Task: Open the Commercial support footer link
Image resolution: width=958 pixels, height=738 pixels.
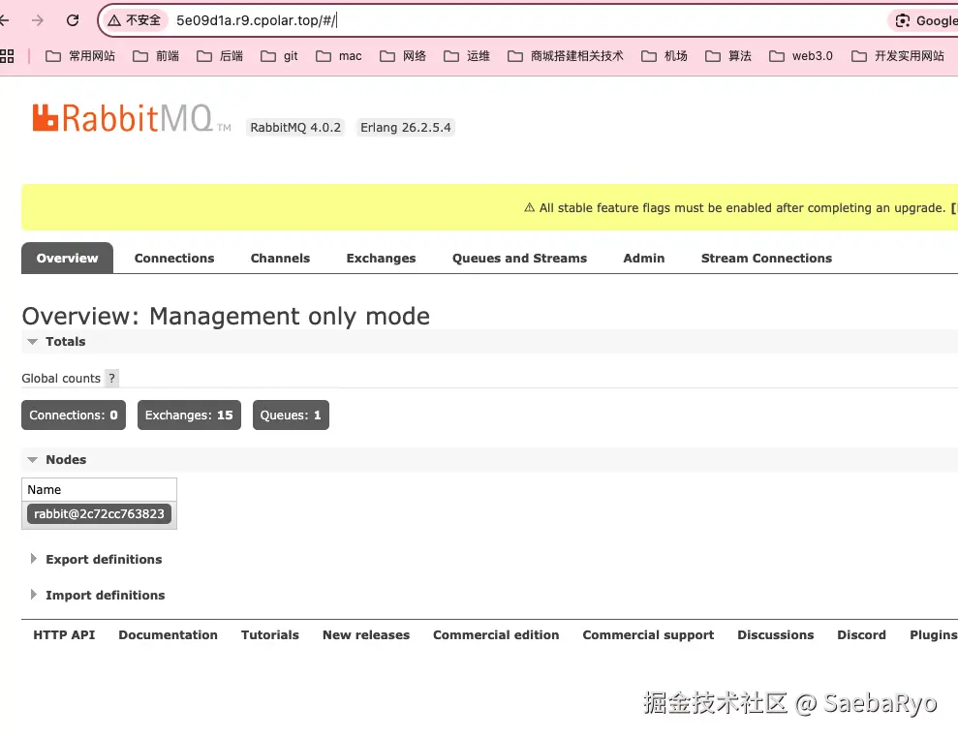Action: [x=648, y=634]
